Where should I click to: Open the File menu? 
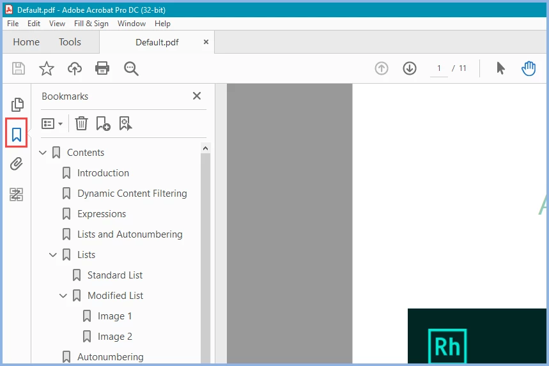click(13, 24)
